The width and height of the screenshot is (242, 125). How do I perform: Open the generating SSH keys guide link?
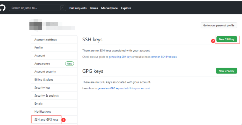[120, 57]
